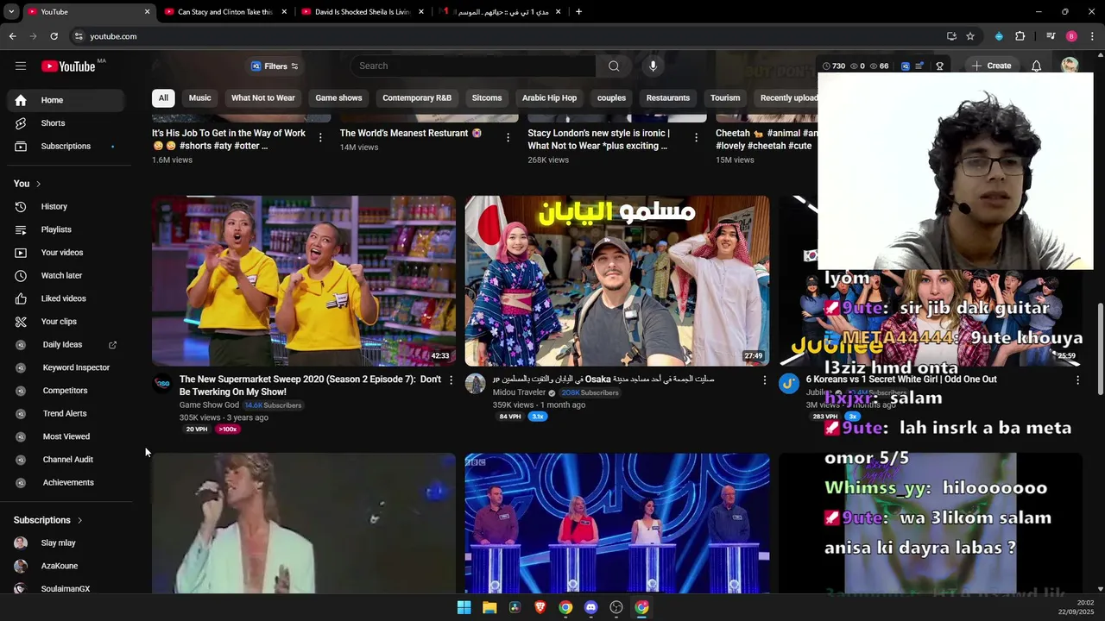Open a new browser tab
The image size is (1105, 621).
[x=578, y=12]
